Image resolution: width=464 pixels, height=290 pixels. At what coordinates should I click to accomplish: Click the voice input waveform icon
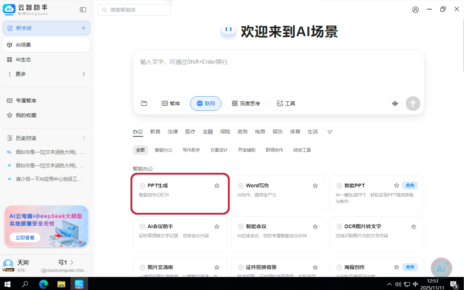coord(395,104)
